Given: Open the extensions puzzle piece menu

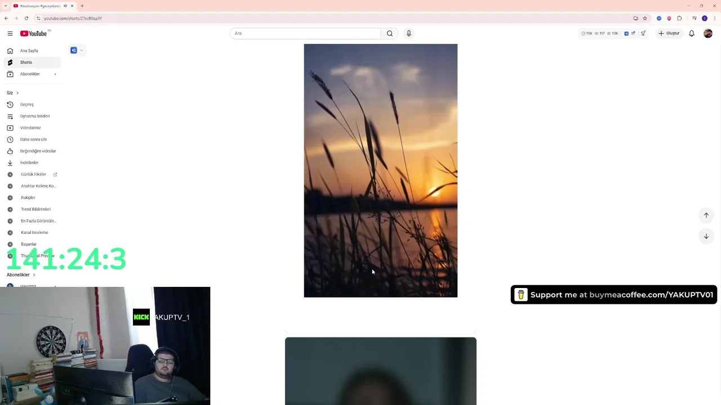Looking at the screenshot, I should coord(679,19).
